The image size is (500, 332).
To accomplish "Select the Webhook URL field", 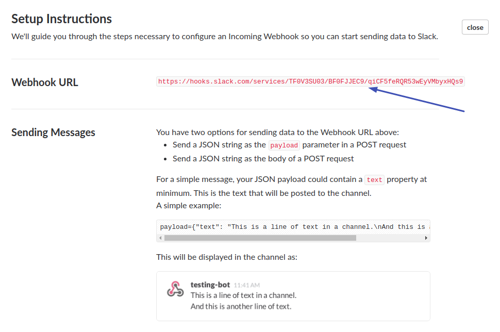I will (310, 81).
